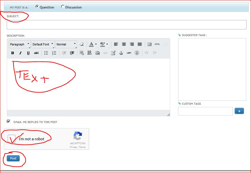Screen dimensions: 251x173
Task: Click the underline icon
Action: pyautogui.click(x=28, y=53)
